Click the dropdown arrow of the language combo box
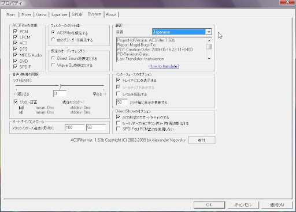Screen dimensions: 296x212 pyautogui.click(x=209, y=32)
